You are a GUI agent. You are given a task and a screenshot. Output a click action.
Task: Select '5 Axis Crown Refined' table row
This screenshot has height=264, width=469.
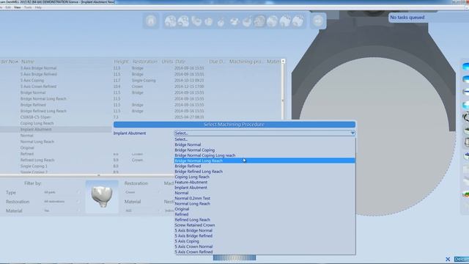141,87
